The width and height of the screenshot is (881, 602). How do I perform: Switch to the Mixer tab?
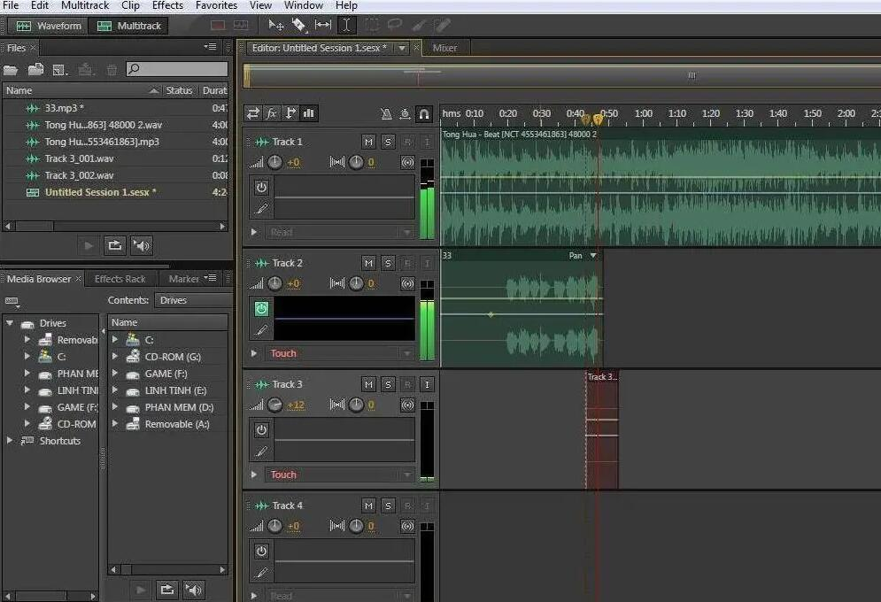tap(444, 48)
